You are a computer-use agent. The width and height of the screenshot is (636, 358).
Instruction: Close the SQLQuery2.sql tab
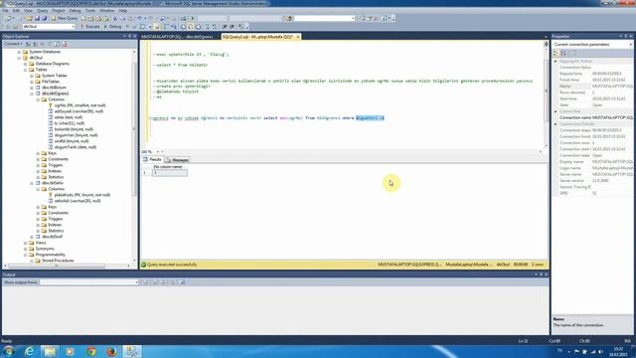pos(298,37)
